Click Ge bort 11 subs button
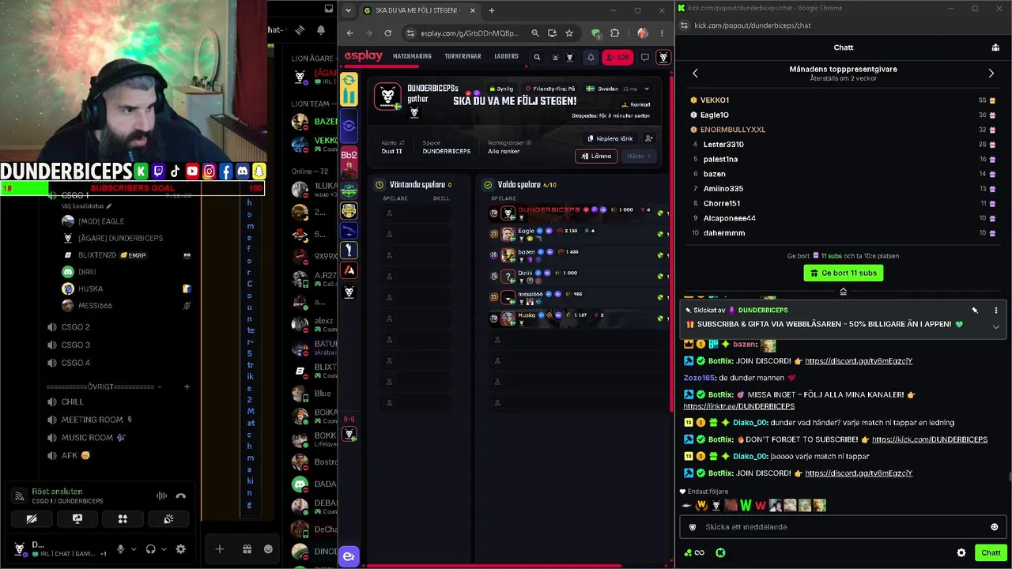The height and width of the screenshot is (569, 1012). click(x=843, y=273)
